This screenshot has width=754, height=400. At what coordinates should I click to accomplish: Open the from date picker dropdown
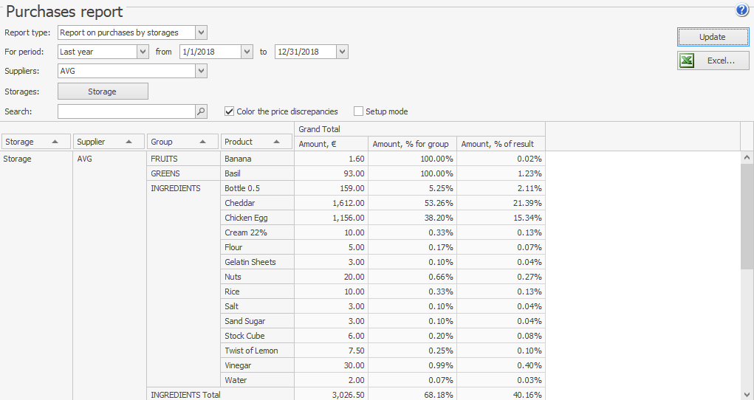[247, 52]
